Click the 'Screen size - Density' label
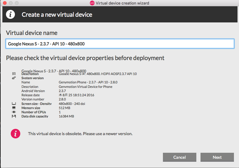 tap(37, 104)
